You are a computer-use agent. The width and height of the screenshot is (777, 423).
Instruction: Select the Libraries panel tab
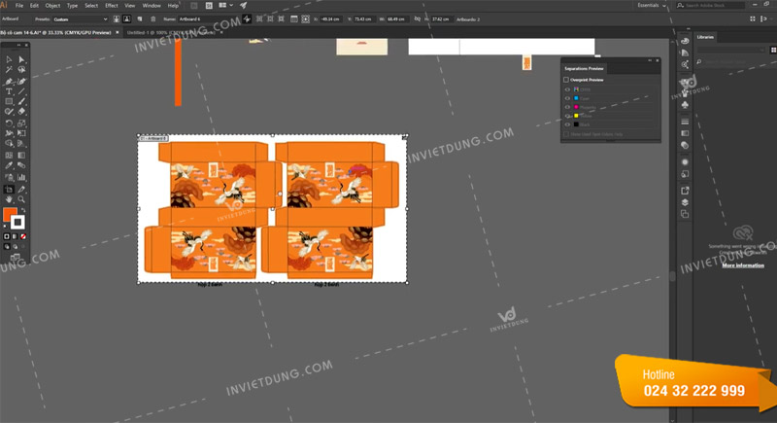click(706, 37)
